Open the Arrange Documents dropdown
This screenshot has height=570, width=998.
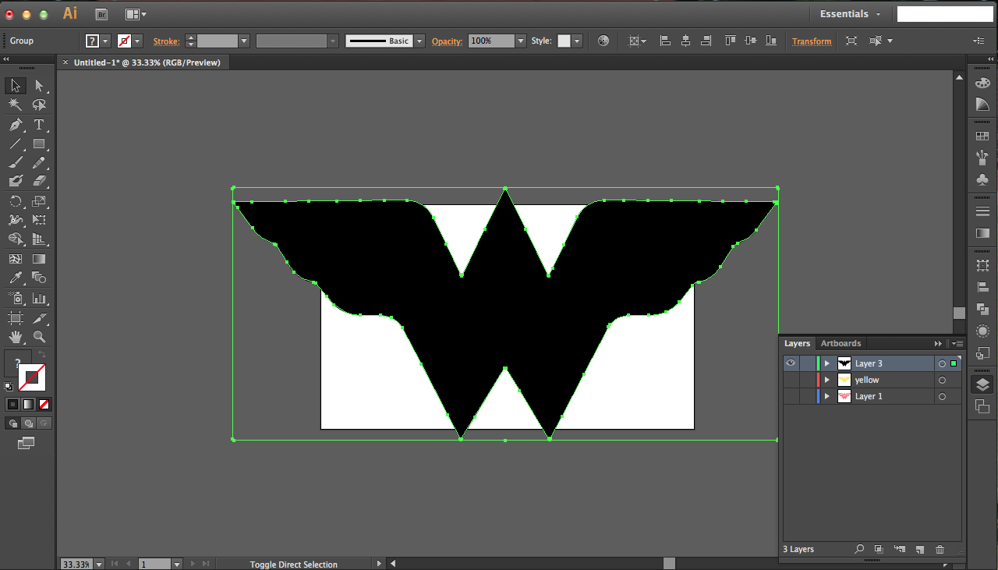click(x=136, y=14)
